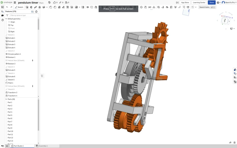Screen dimensions: 237x148
Task: Click the App Store button
Action: [x=185, y=2]
